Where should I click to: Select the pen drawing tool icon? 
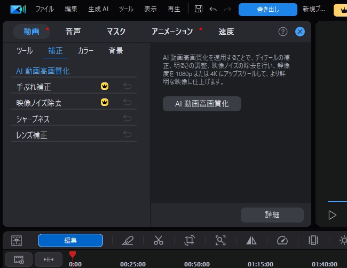[x=128, y=241]
